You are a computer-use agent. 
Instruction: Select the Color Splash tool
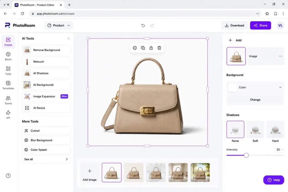tap(46, 150)
